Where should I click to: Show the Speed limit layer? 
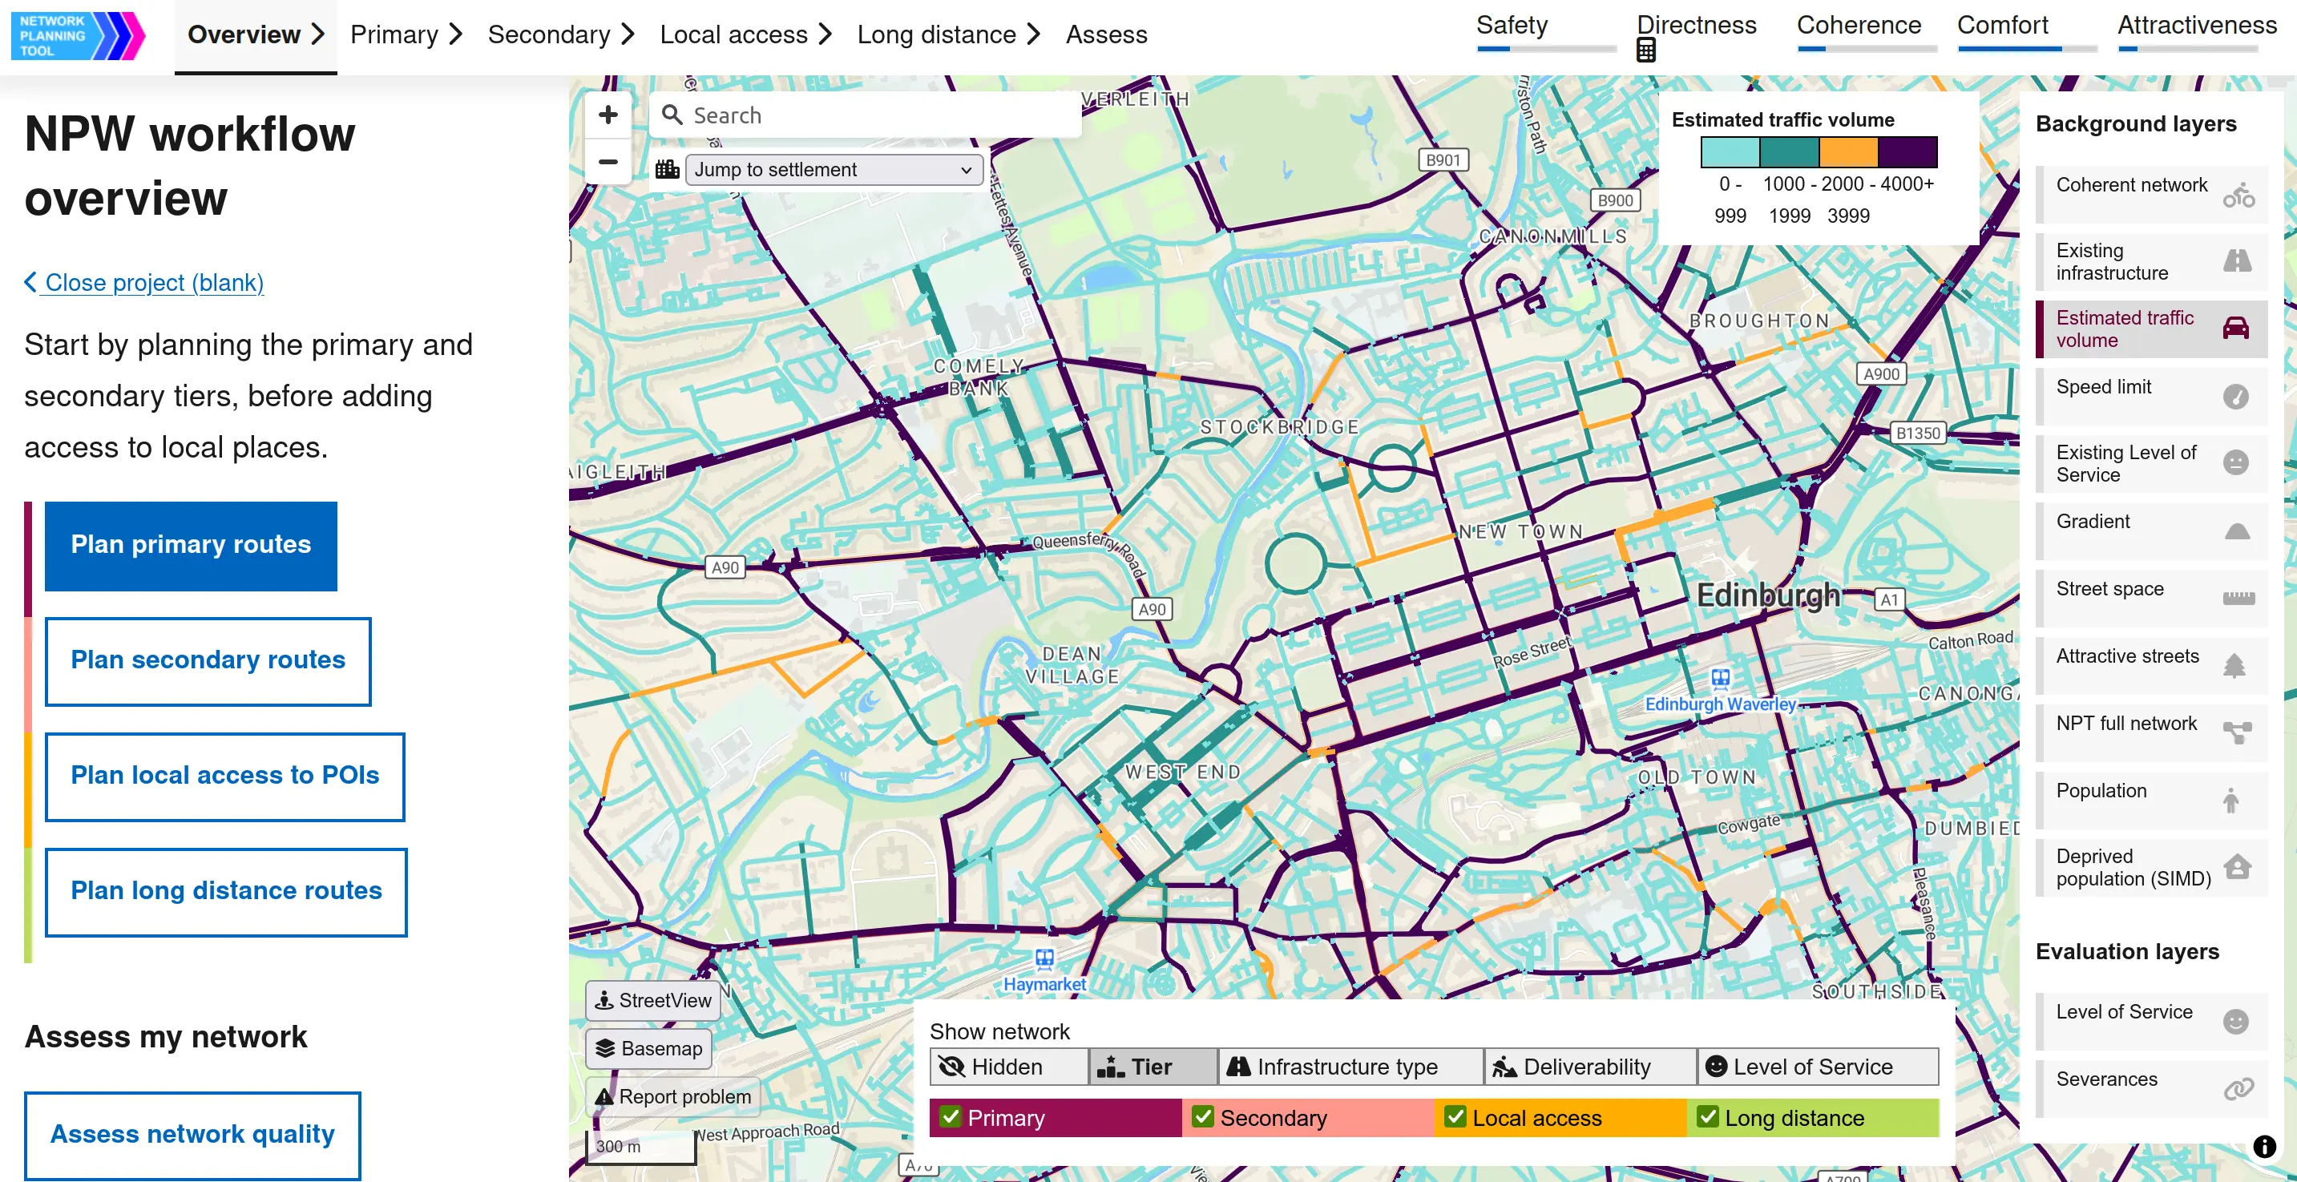click(x=2151, y=396)
